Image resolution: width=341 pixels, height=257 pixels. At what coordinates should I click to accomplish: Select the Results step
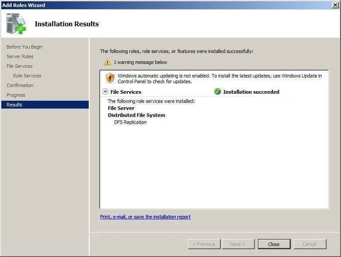point(45,105)
